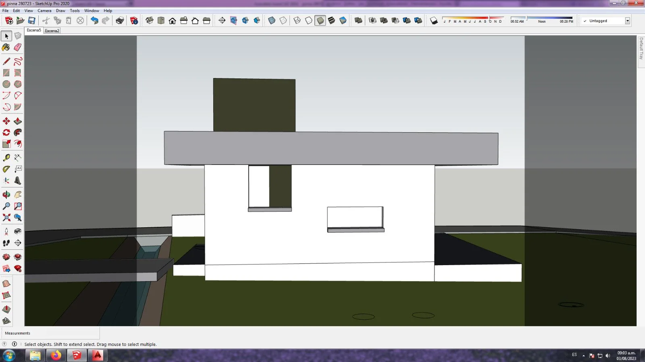Select the Follow Me tool
The width and height of the screenshot is (645, 362).
pyautogui.click(x=18, y=132)
